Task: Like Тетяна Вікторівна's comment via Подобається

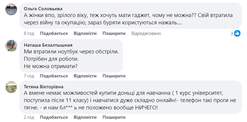Action: coord(54,117)
